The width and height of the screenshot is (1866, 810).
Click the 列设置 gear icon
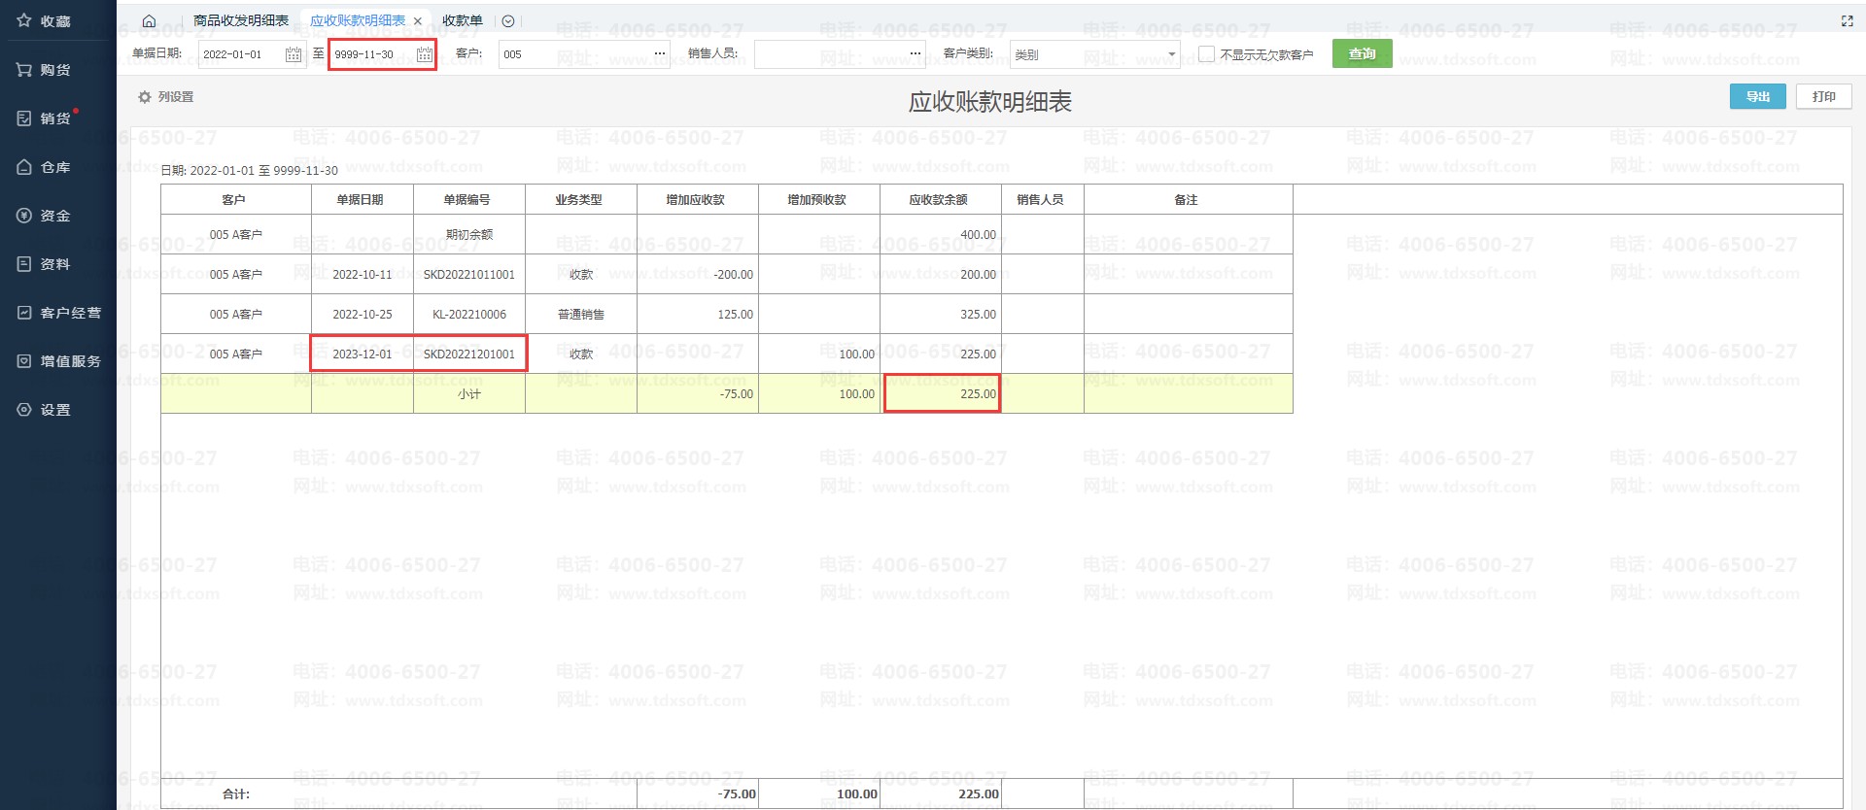point(145,97)
